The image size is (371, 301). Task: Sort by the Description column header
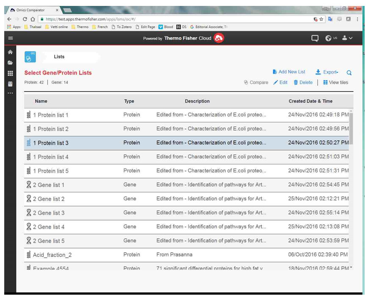[197, 101]
